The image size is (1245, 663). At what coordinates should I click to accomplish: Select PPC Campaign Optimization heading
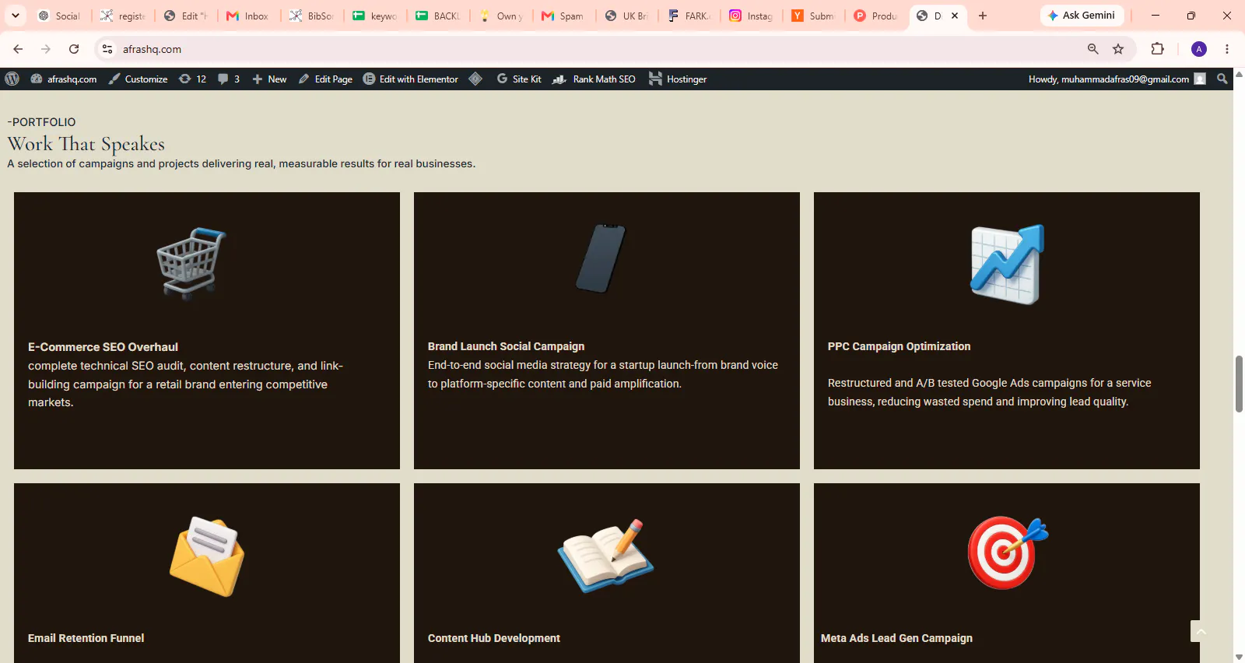click(899, 346)
